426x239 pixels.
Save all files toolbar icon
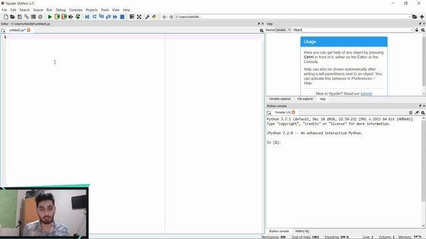click(x=27, y=17)
